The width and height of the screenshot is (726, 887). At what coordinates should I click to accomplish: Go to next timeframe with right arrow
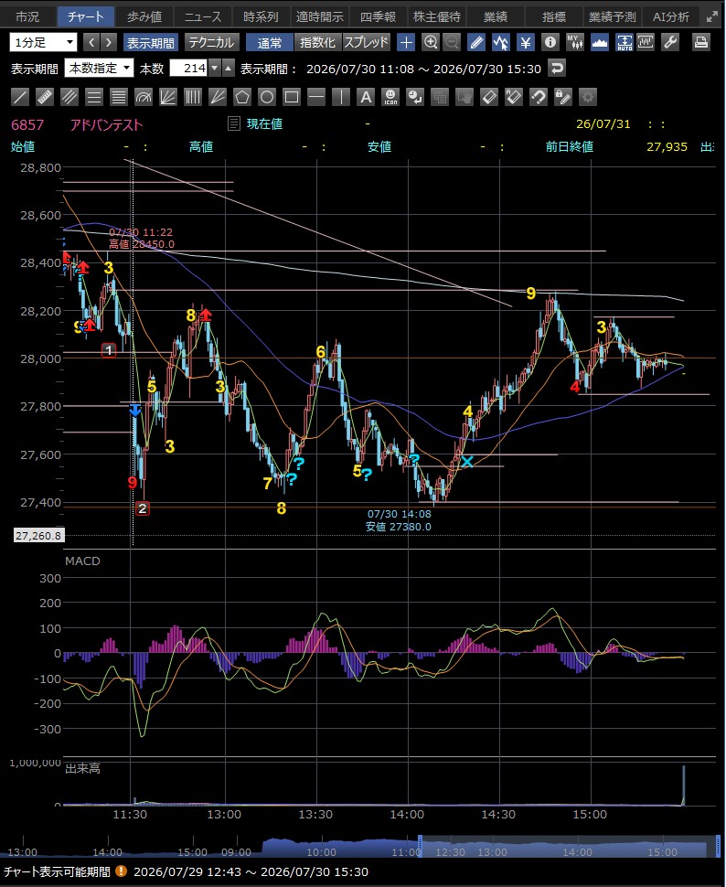[x=108, y=42]
